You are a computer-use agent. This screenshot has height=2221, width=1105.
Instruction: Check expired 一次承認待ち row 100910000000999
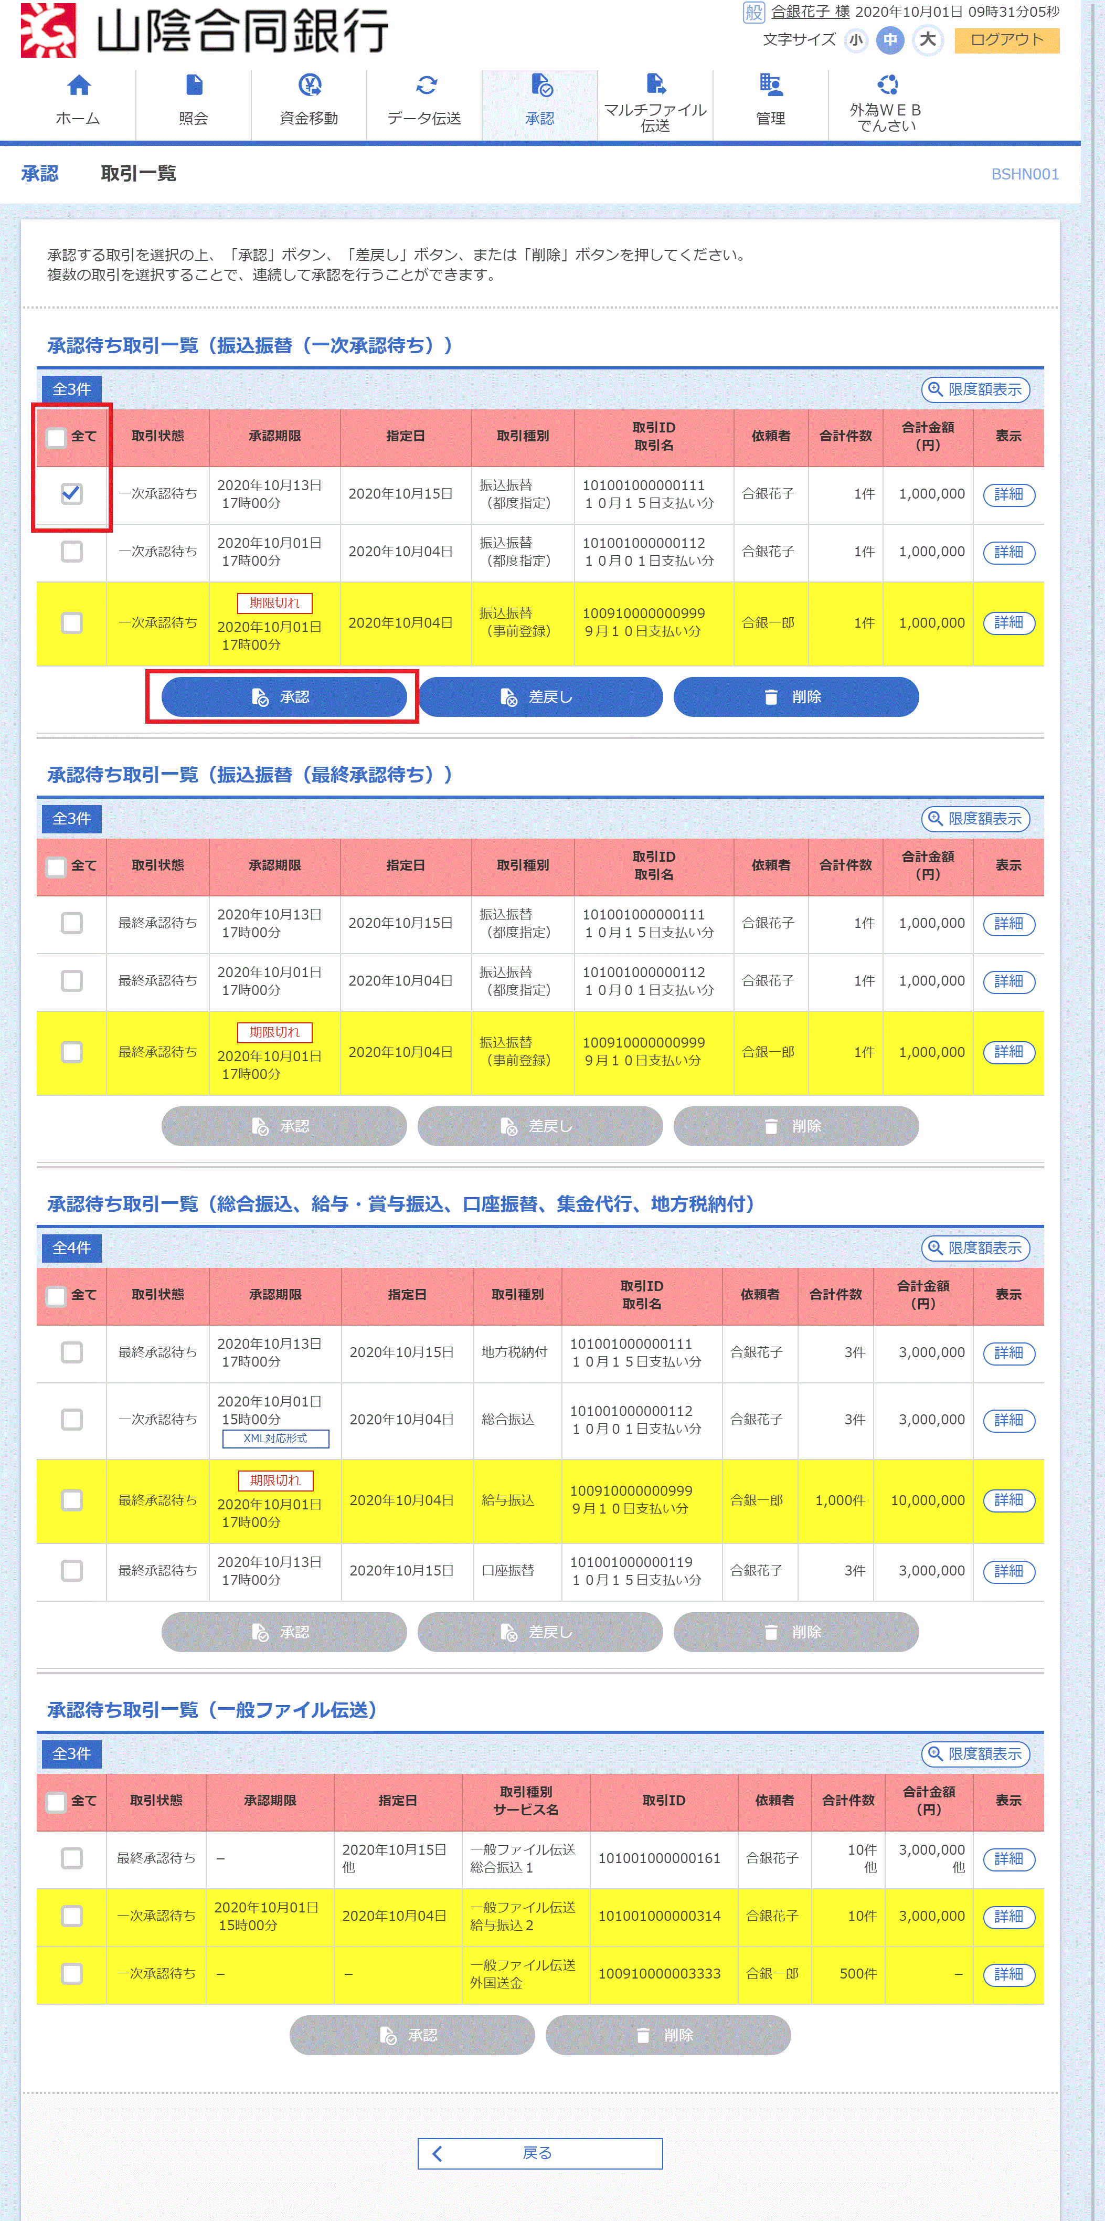coord(71,623)
